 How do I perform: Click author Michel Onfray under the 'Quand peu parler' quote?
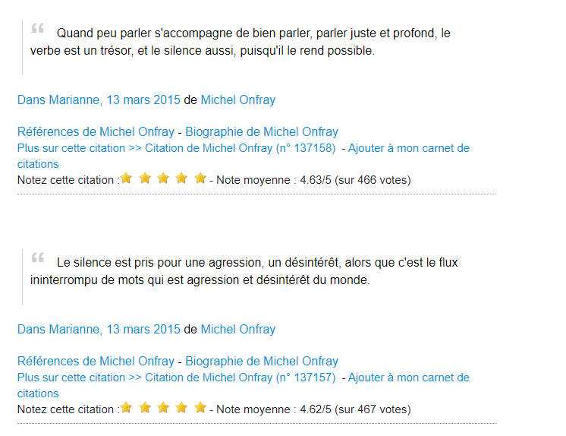238,100
